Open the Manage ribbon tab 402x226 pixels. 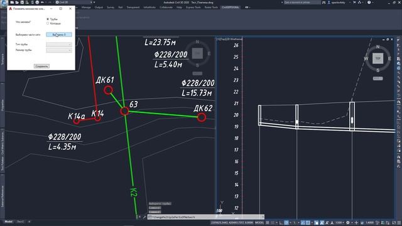tap(86, 8)
